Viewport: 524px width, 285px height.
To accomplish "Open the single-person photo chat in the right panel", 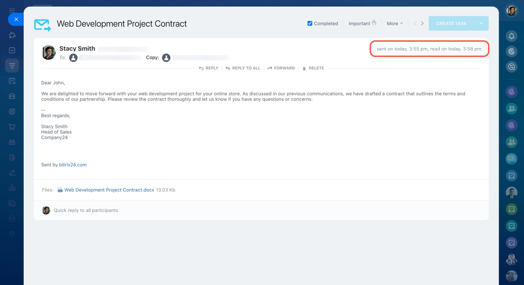I will (511, 192).
